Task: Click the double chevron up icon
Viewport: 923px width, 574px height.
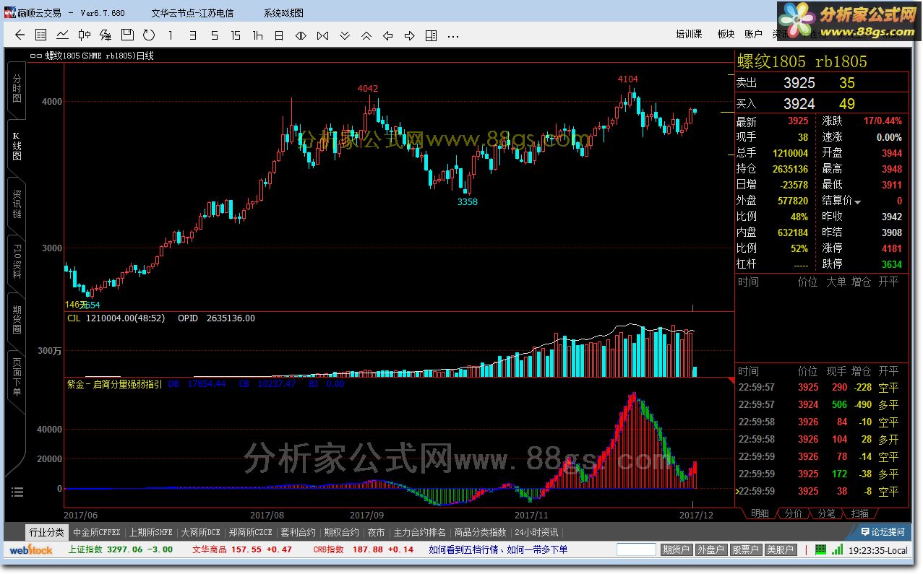Action: click(366, 35)
